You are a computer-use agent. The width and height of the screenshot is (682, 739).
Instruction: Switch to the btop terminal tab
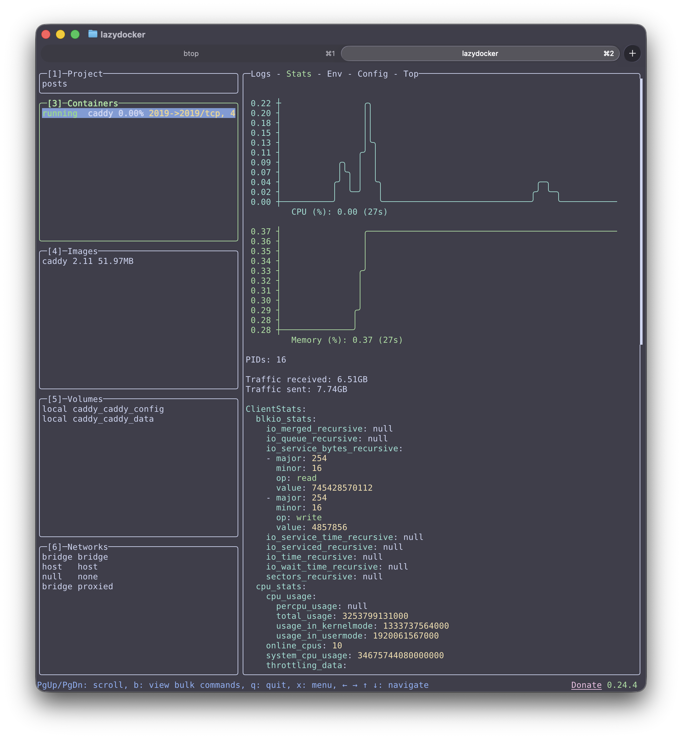click(191, 53)
